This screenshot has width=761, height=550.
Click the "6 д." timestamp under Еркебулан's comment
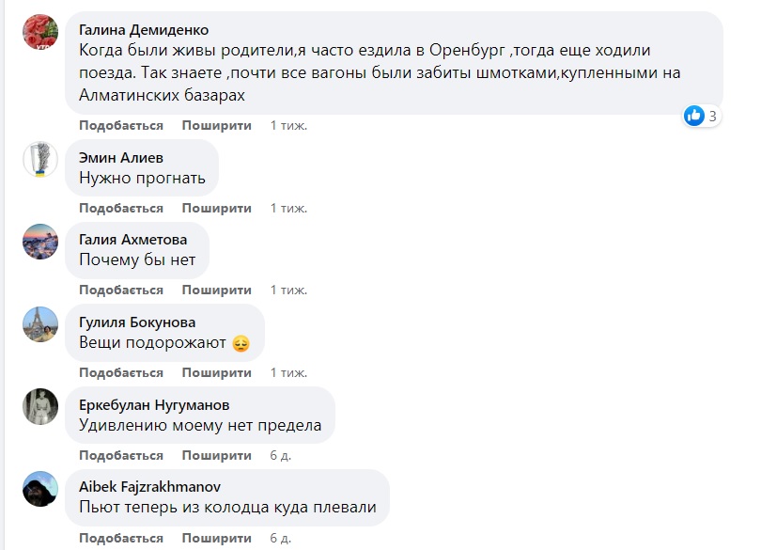click(280, 455)
